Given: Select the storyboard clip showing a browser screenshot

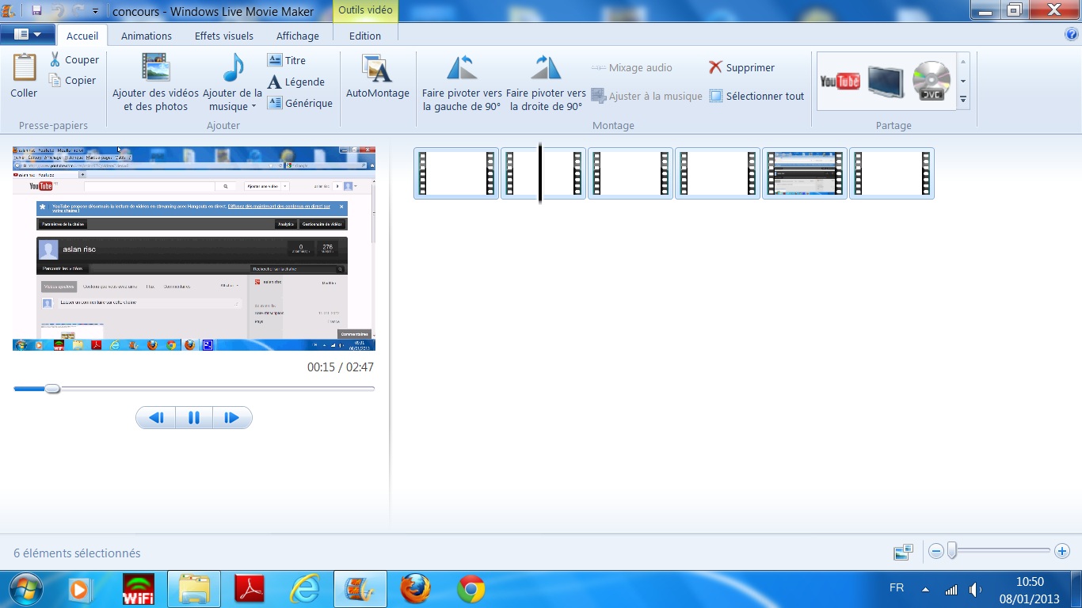Looking at the screenshot, I should (x=805, y=173).
